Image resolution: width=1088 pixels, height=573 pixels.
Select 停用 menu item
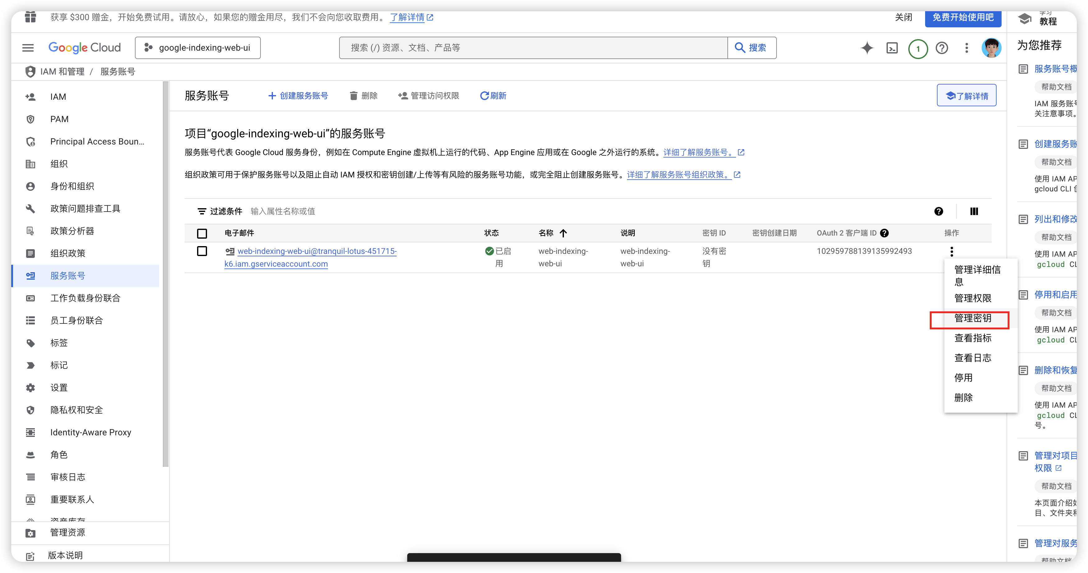[981, 378]
